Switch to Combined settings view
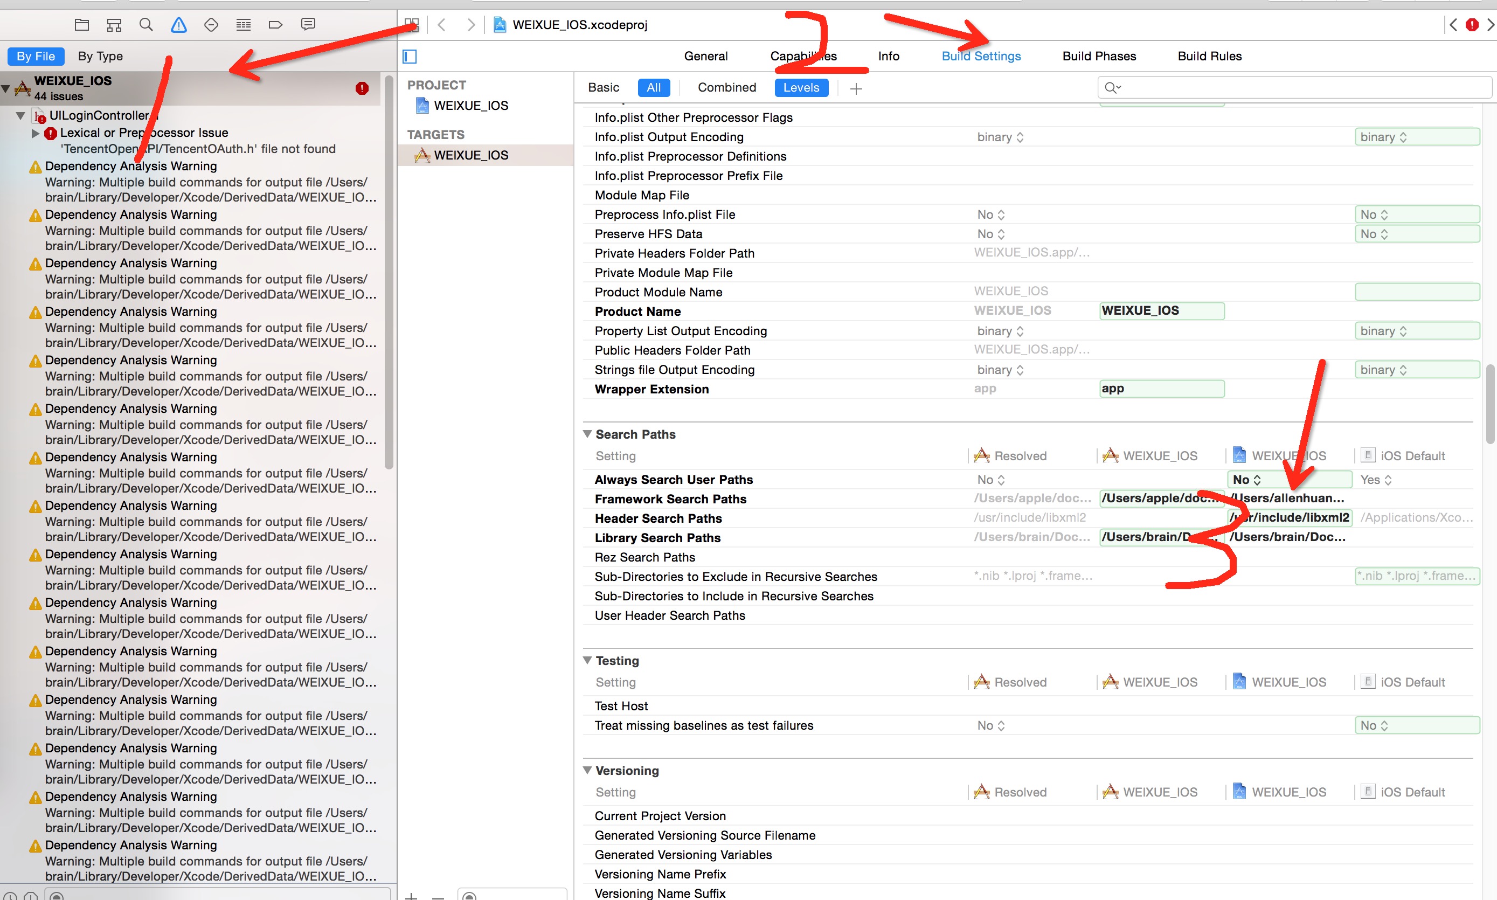1497x900 pixels. [726, 87]
